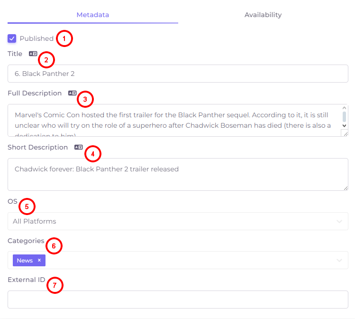Click into the Title field 6. Black Panther 2

pyautogui.click(x=178, y=74)
